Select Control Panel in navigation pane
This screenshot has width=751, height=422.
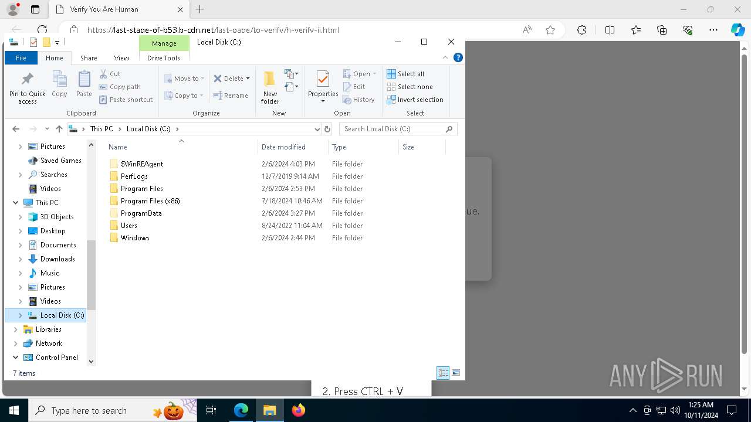click(x=56, y=358)
